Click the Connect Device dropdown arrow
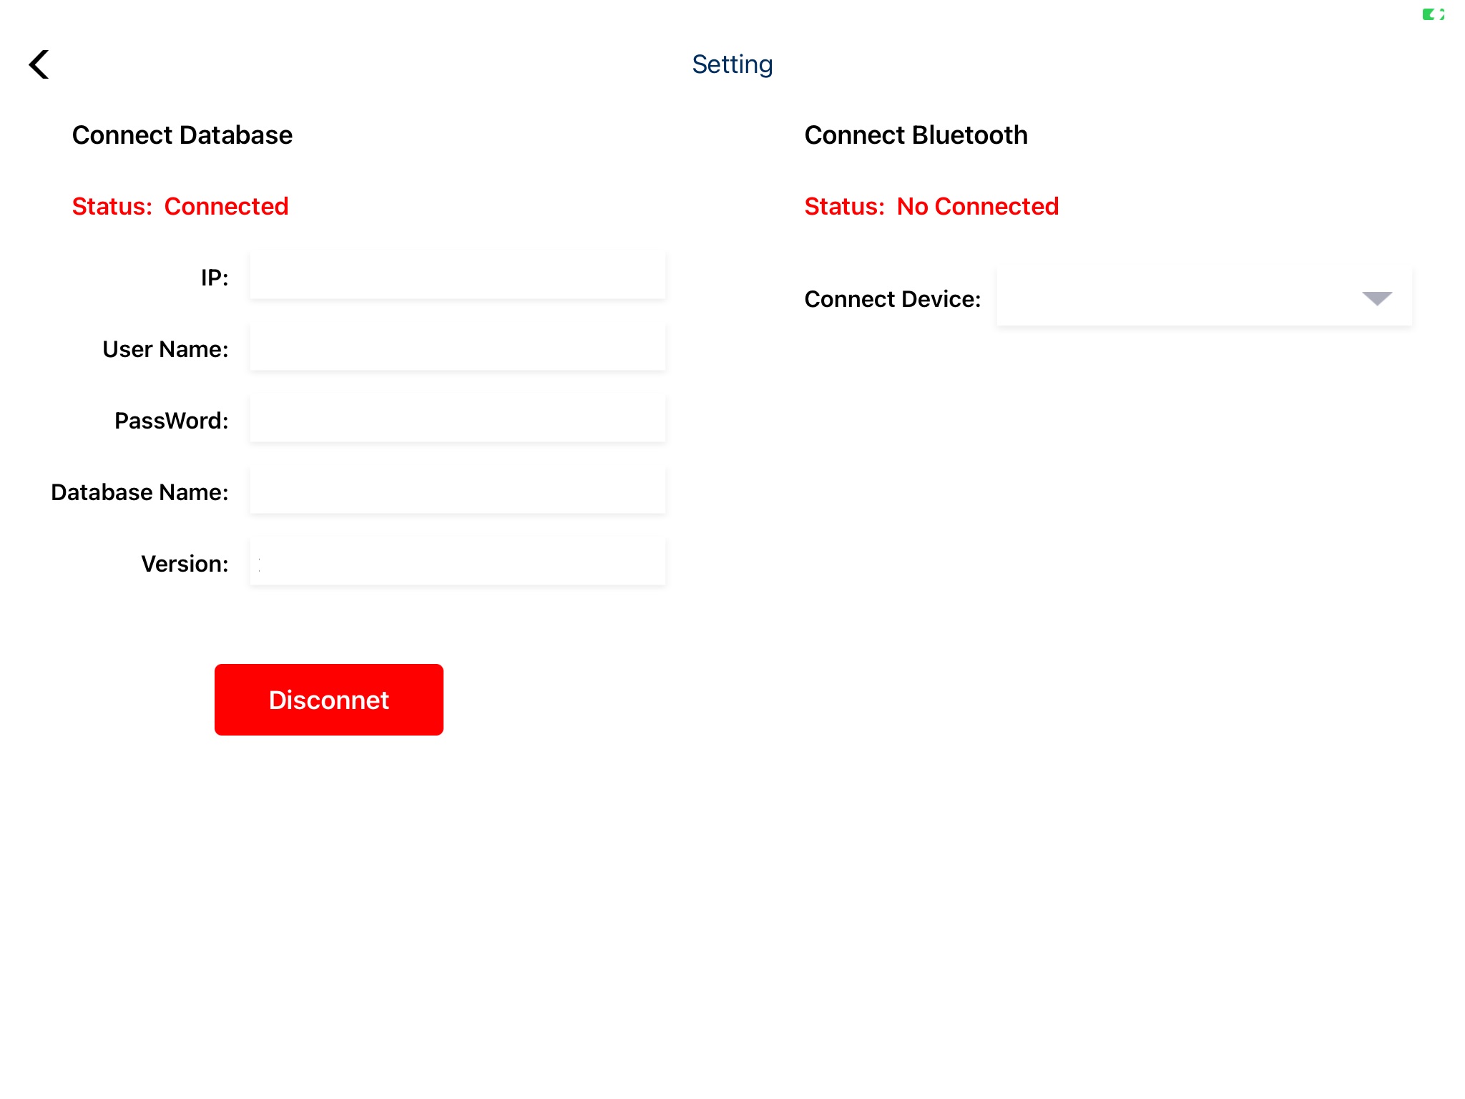Image resolution: width=1465 pixels, height=1099 pixels. click(1377, 298)
